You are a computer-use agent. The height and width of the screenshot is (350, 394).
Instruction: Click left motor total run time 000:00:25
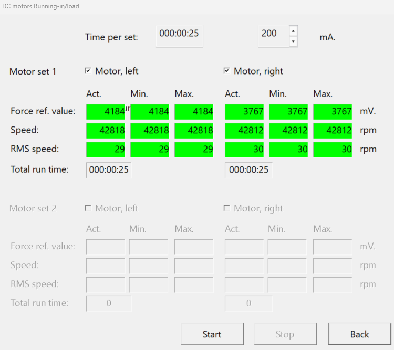[x=109, y=170]
